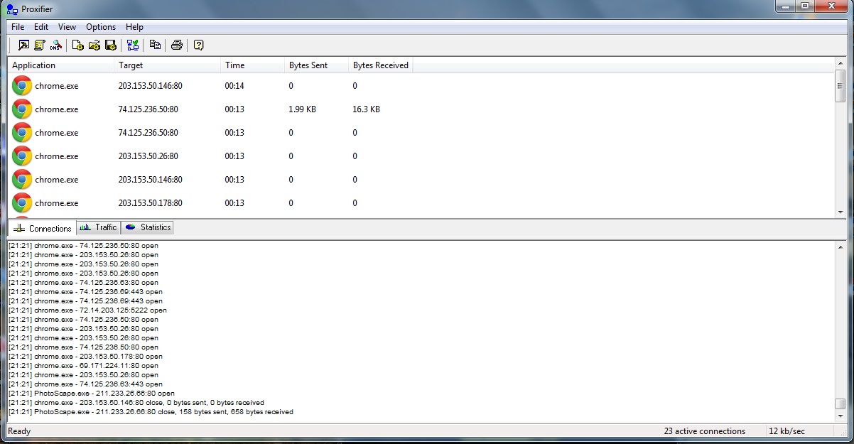Click down arrow of log pane scrollbar

point(841,416)
